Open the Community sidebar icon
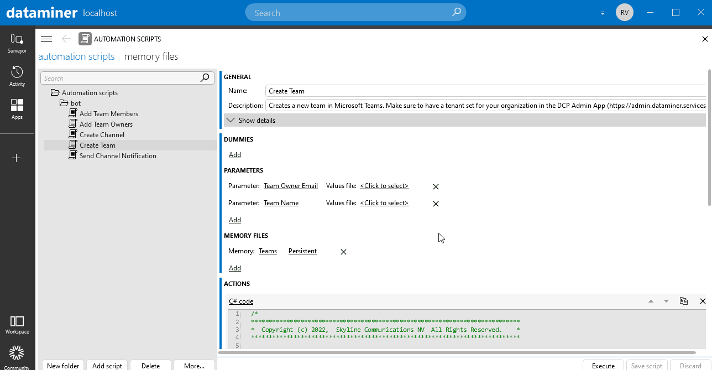 [17, 357]
